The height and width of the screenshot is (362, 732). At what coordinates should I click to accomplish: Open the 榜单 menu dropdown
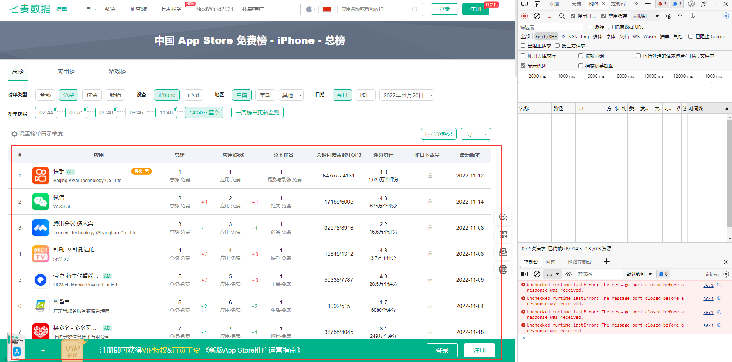pyautogui.click(x=64, y=9)
